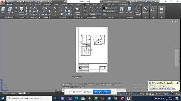
Task: Toggle Clean Screen icon in status bar
Action: tap(176, 94)
